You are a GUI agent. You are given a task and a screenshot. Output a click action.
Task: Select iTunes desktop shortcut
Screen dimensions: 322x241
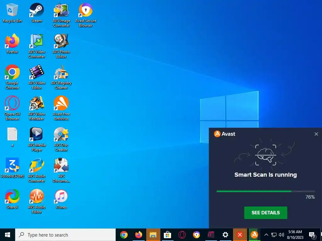click(61, 199)
